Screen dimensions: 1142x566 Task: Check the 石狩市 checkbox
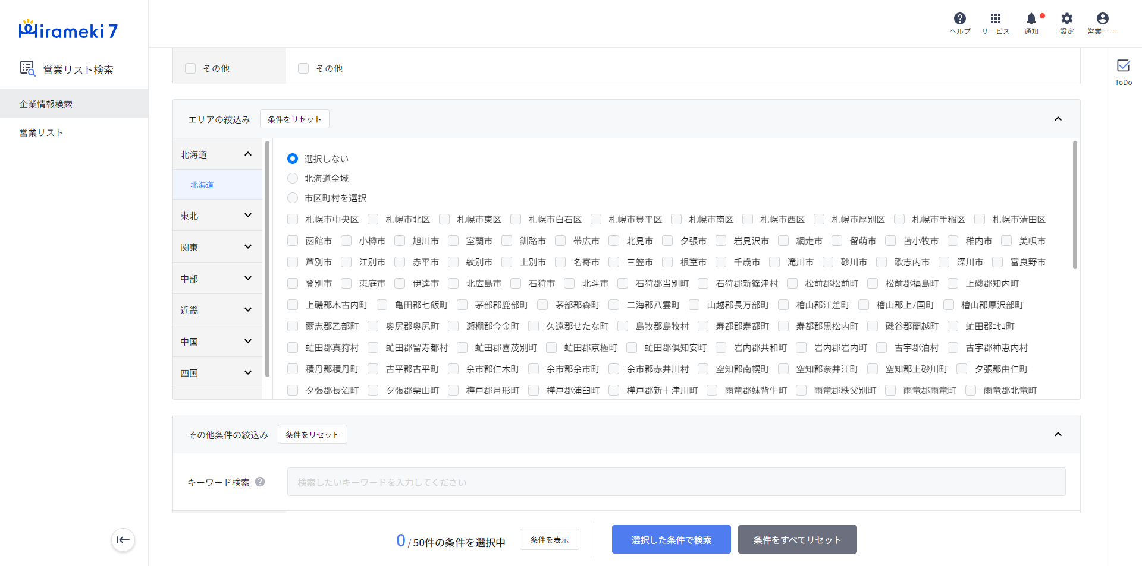coord(516,283)
